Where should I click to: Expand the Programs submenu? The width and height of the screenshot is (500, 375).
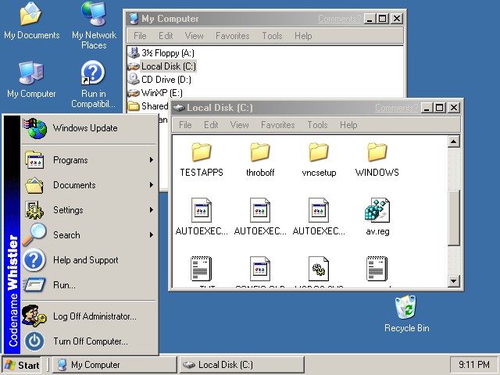pos(88,160)
